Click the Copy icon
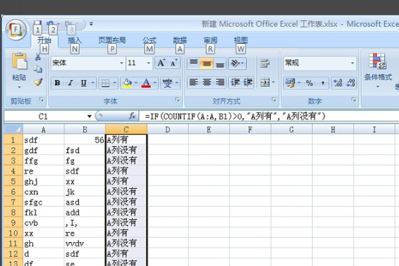The width and height of the screenshot is (399, 266). tap(38, 69)
